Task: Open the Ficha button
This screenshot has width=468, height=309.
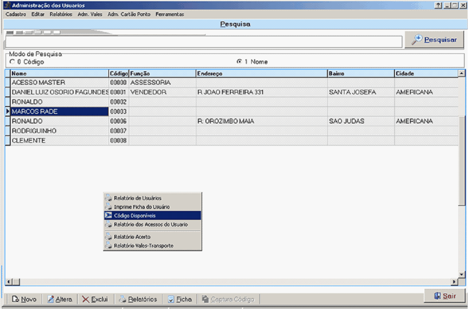Action: coord(180,299)
